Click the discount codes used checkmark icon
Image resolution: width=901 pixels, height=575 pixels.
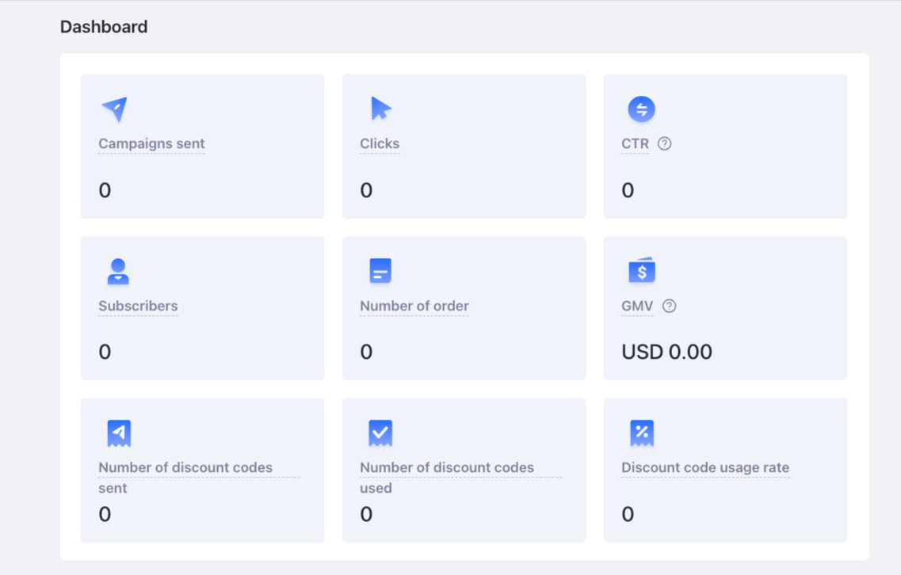380,433
